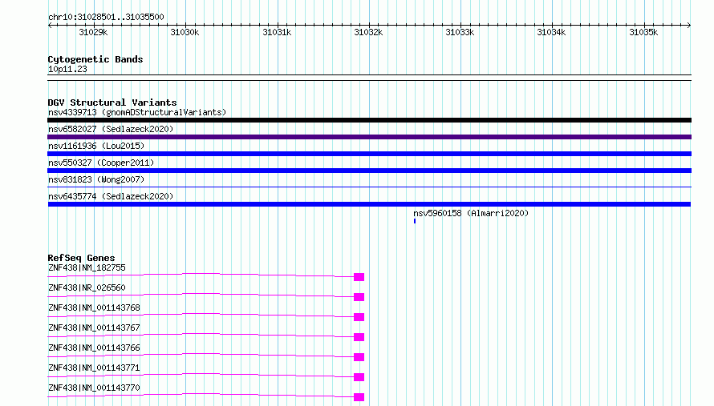Open the nsv550327 (Cooper2011) variant label
This screenshot has width=714, height=406.
click(101, 163)
